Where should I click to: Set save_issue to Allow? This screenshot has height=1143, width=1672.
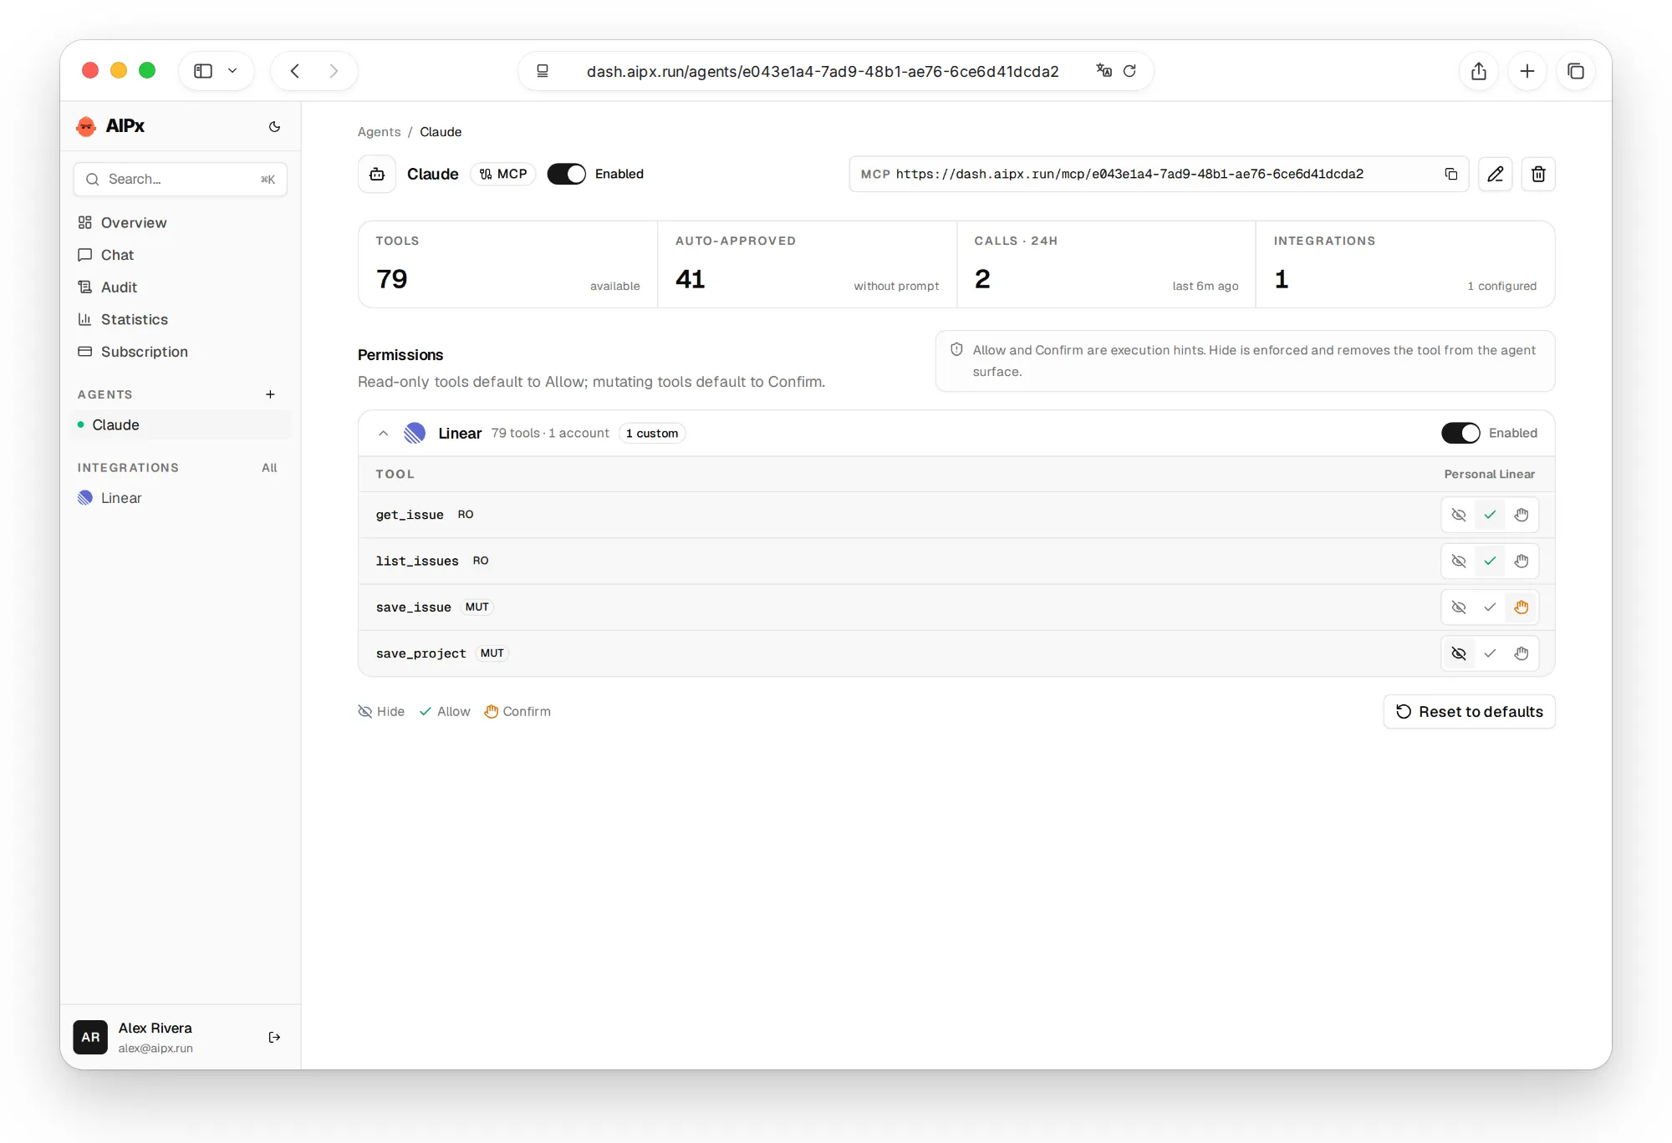(1490, 607)
